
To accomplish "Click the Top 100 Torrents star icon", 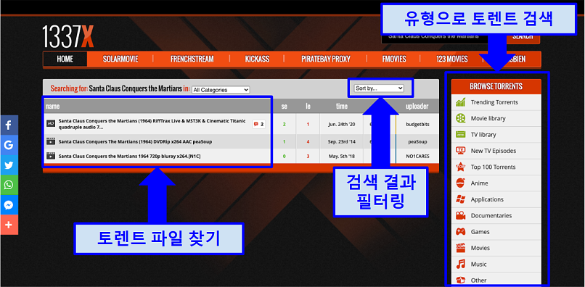I will [460, 167].
